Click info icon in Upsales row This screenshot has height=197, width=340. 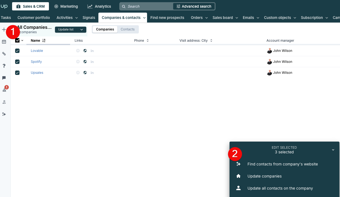pyautogui.click(x=78, y=73)
